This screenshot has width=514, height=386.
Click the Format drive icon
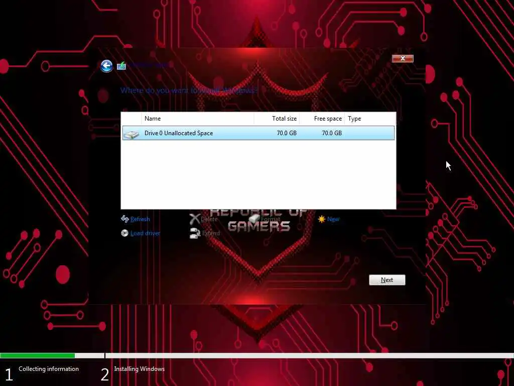[254, 219]
